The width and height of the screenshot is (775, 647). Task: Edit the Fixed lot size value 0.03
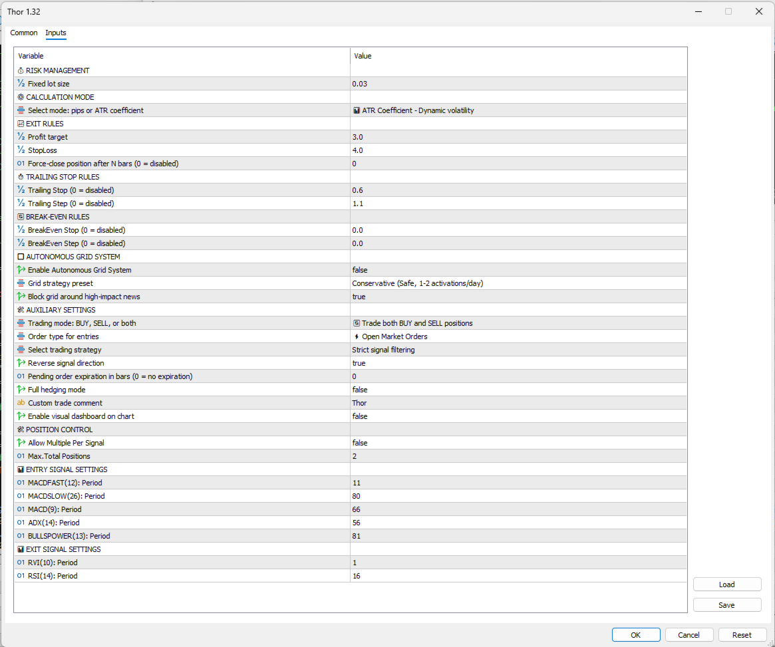pos(518,84)
